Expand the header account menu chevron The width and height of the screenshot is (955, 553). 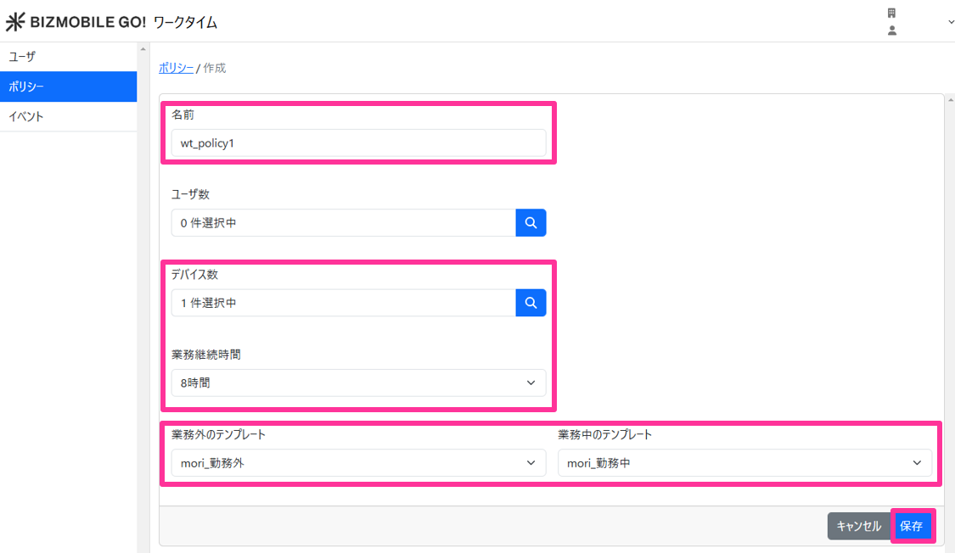pyautogui.click(x=950, y=22)
